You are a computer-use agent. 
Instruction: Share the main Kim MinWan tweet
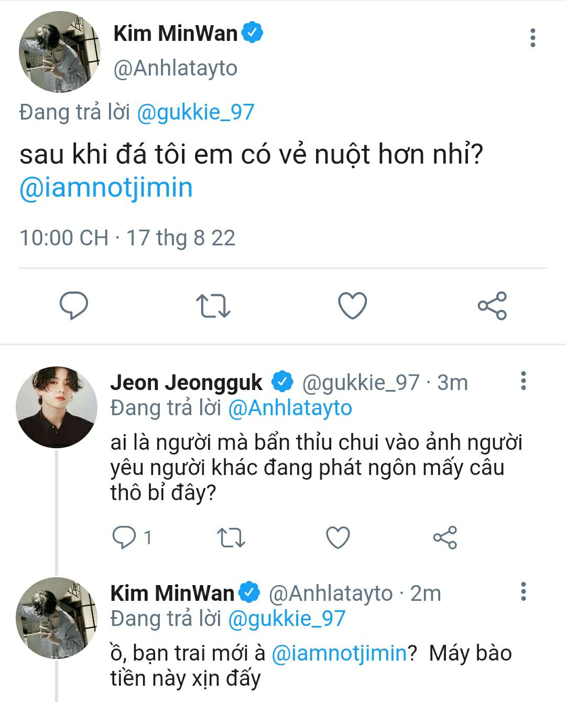click(492, 306)
